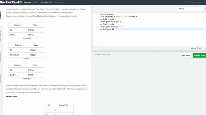The image size is (206, 115).
Task: Click the 'Packages' table caption
Action: [x=27, y=79]
